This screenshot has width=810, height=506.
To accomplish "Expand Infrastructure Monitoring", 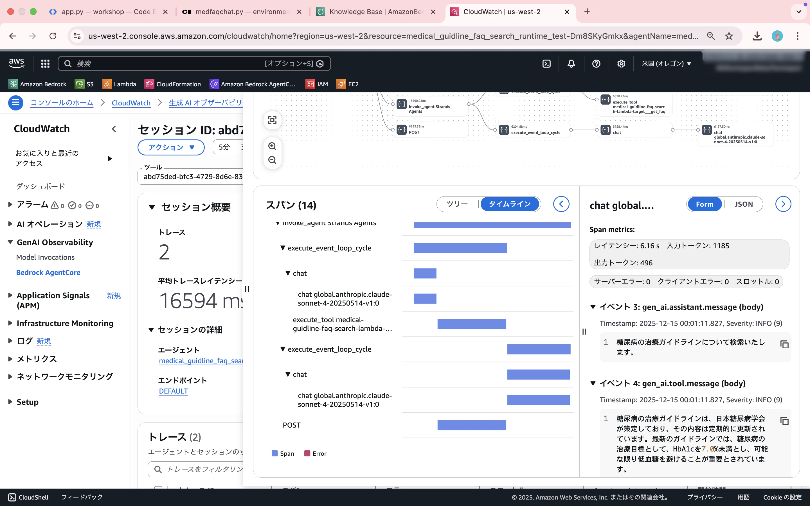I will [10, 323].
